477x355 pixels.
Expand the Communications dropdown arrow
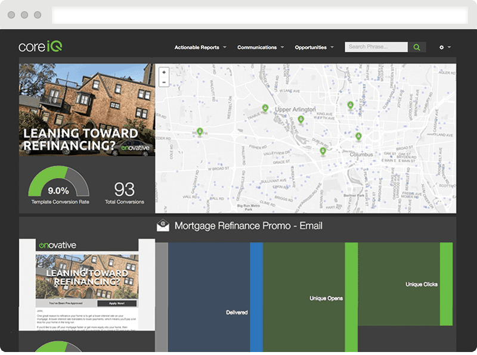tap(282, 47)
